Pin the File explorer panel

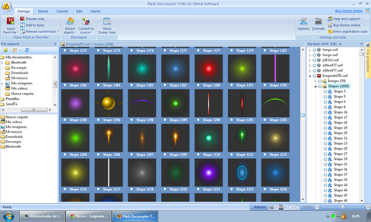(x=55, y=44)
